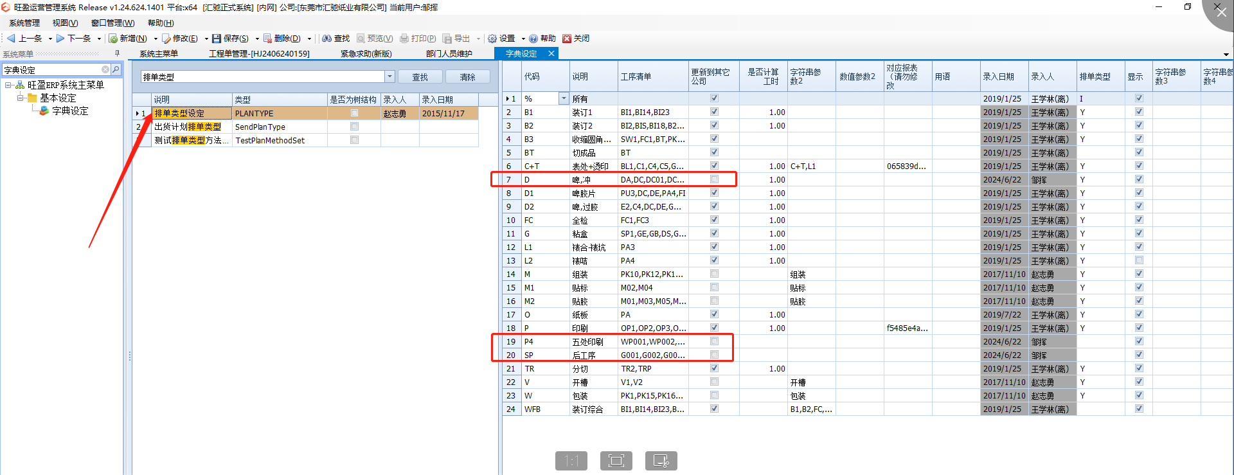The image size is (1234, 475).
Task: Toggle 更新到其它公司 checkbox for row M
Action: pos(714,274)
